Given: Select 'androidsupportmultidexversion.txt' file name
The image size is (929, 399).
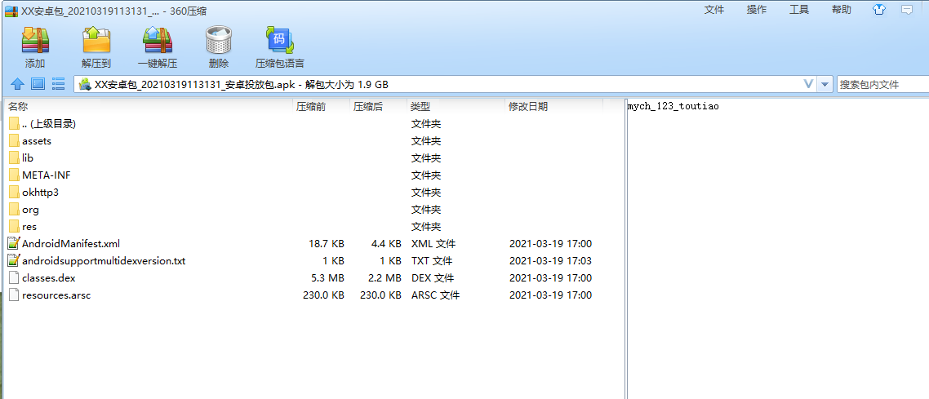Looking at the screenshot, I should pos(104,260).
